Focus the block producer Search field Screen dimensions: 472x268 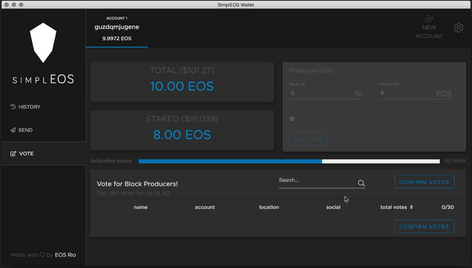[316, 180]
